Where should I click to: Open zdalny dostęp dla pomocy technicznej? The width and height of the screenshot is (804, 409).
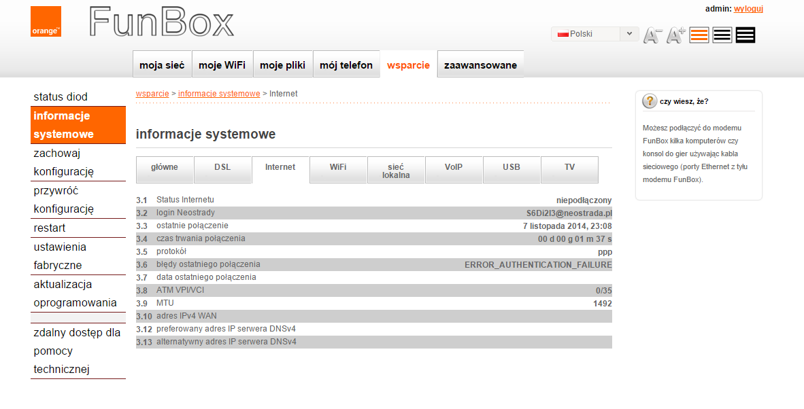tap(78, 351)
